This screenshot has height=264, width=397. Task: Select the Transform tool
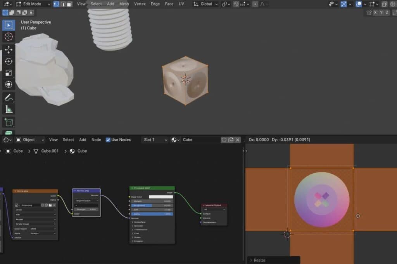[x=9, y=84]
